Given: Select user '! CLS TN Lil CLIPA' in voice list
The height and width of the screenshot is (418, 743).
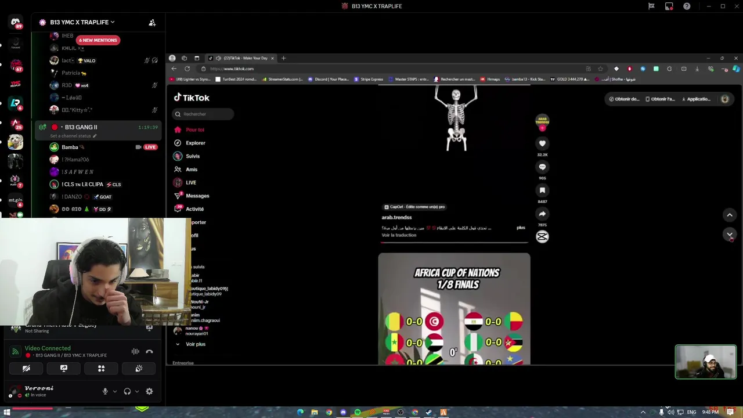Looking at the screenshot, I should (x=82, y=184).
